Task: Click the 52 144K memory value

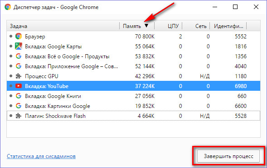Action: (x=145, y=66)
